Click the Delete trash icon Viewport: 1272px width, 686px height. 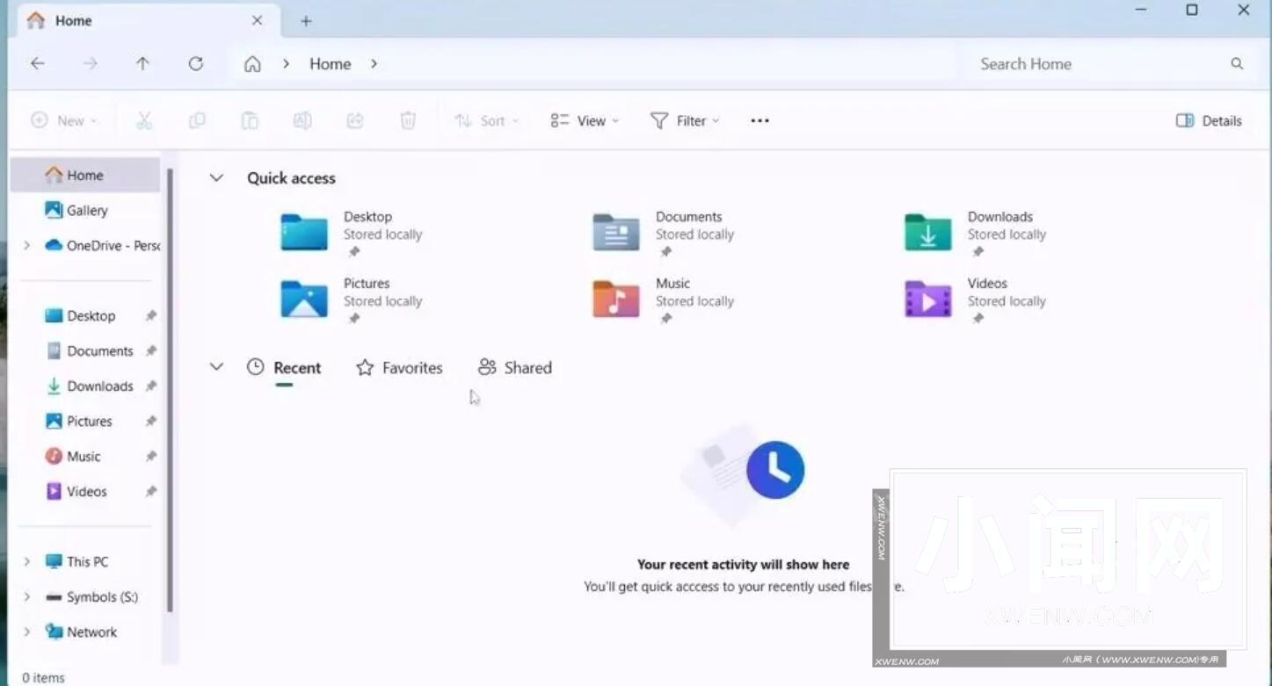408,120
